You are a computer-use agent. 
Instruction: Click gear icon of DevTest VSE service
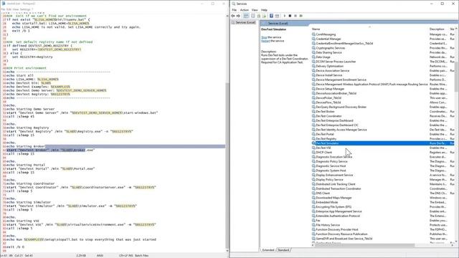[x=313, y=148]
